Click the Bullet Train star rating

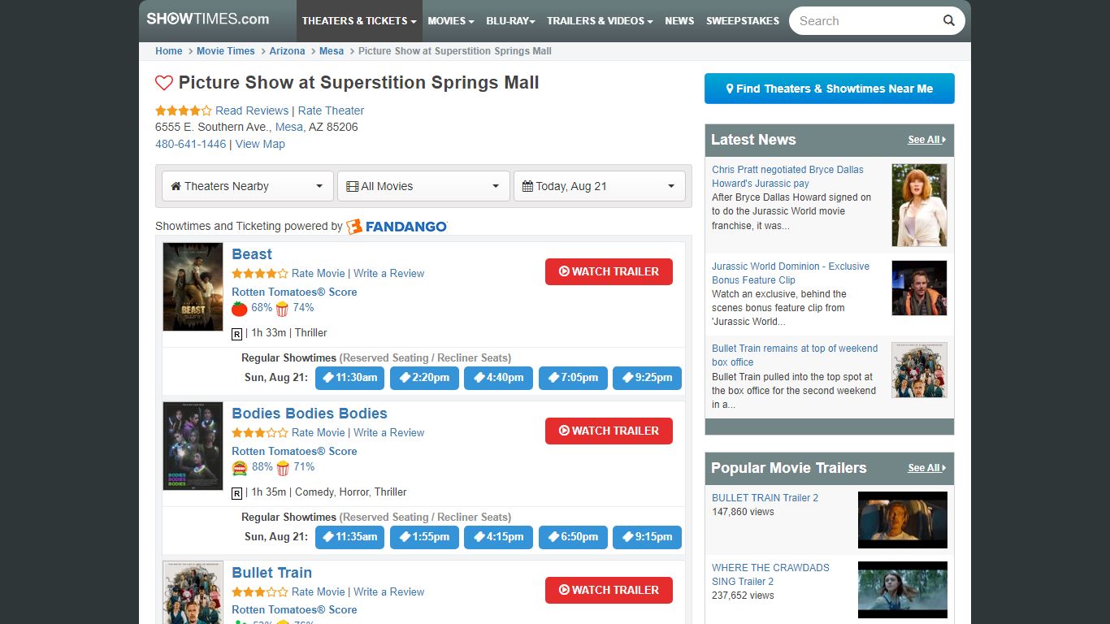[260, 592]
